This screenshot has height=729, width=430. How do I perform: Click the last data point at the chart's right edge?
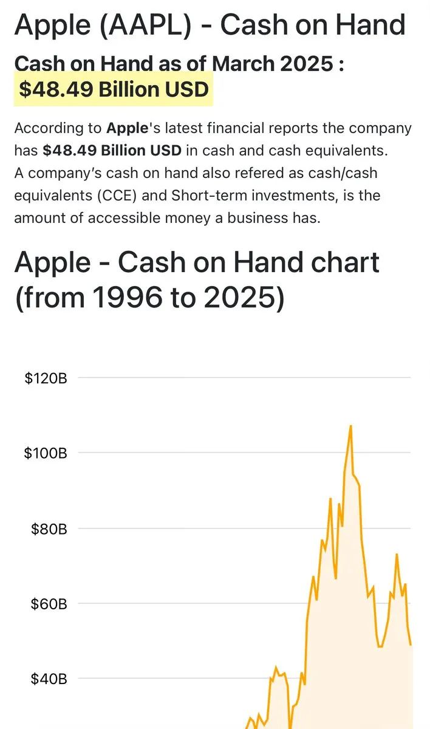pos(411,645)
